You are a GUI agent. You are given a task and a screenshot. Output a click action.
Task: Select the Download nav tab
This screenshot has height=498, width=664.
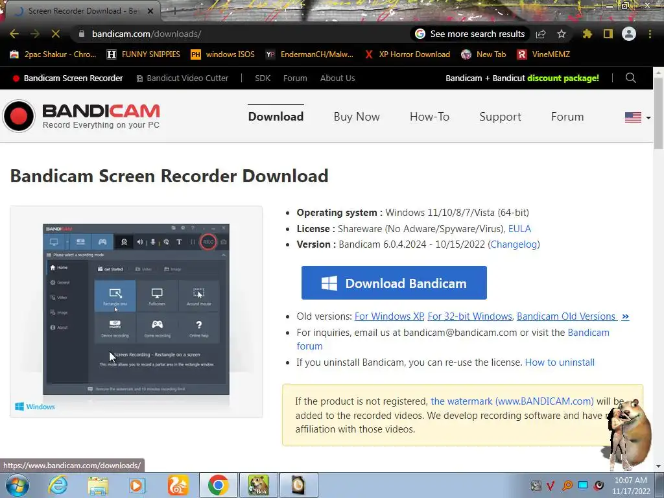(x=276, y=117)
